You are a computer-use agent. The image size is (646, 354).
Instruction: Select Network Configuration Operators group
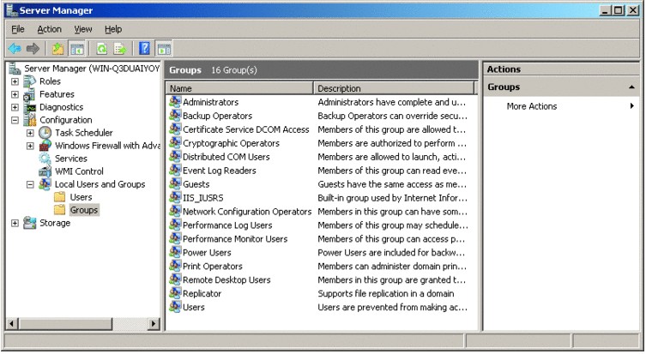point(247,212)
